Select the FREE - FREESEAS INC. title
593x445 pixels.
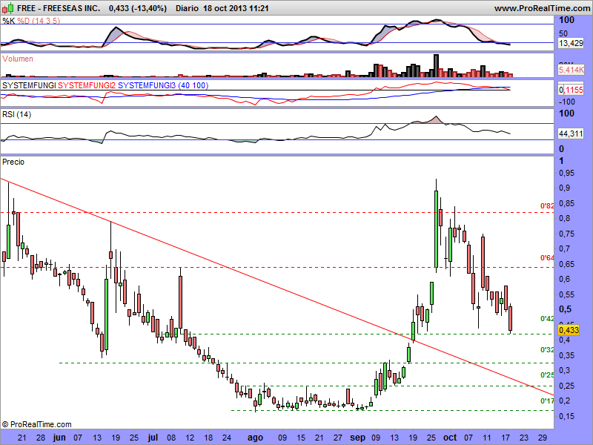coord(59,8)
